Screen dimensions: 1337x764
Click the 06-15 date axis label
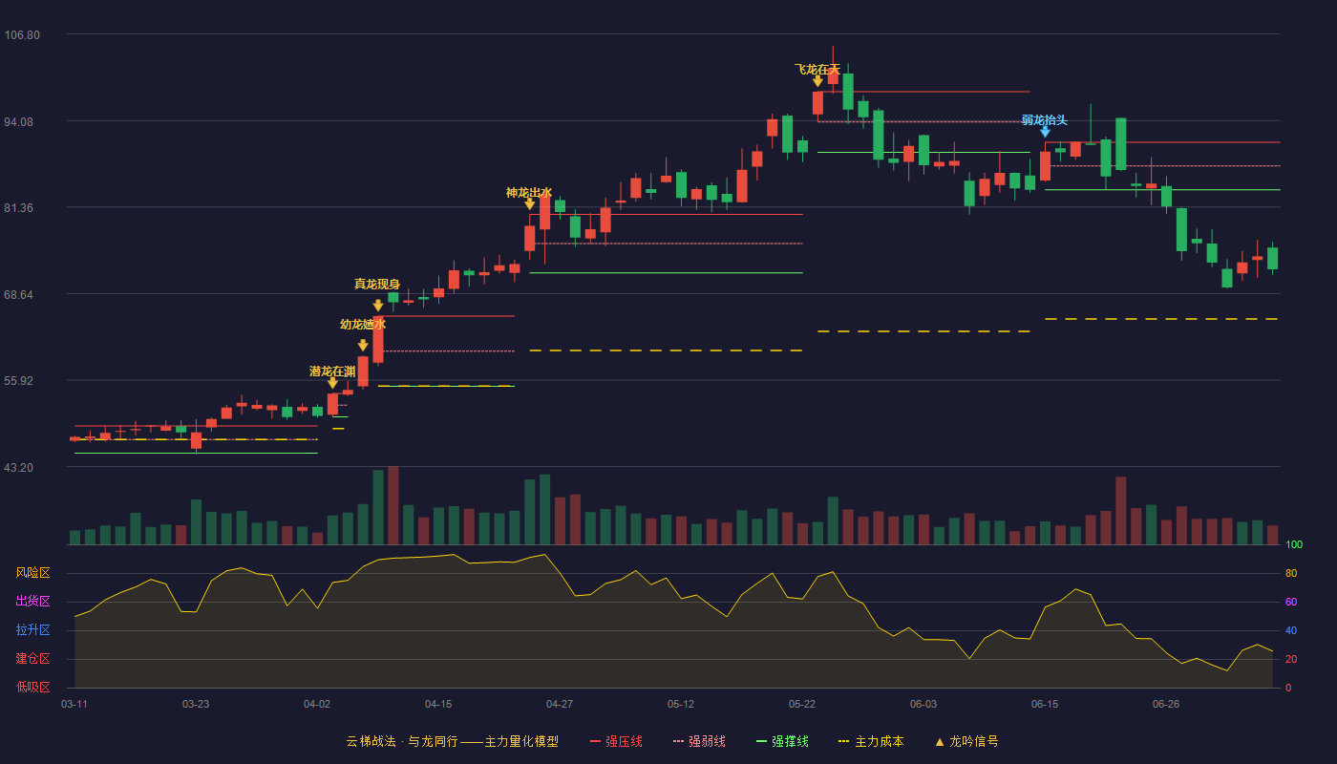1045,704
